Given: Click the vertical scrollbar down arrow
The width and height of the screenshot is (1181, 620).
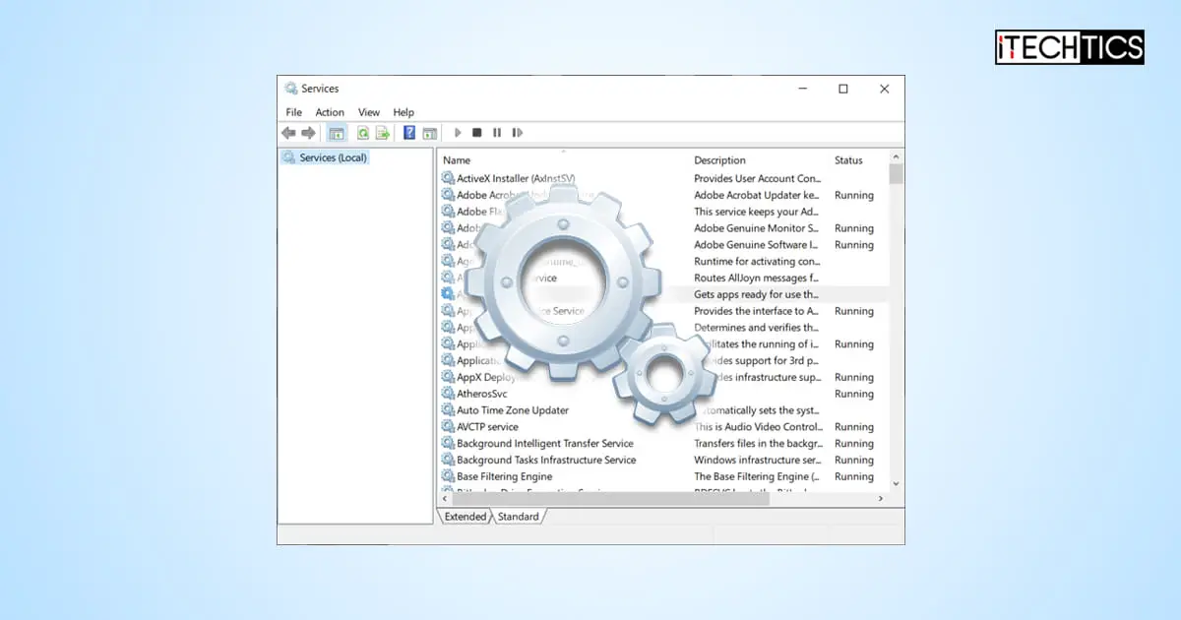Looking at the screenshot, I should pos(896,483).
